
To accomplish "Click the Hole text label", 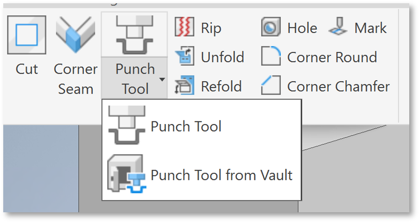I will [x=302, y=28].
